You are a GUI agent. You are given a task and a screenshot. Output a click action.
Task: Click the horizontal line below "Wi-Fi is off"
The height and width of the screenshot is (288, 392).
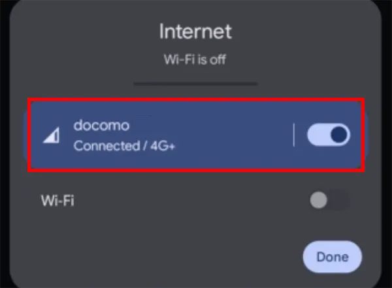[195, 83]
